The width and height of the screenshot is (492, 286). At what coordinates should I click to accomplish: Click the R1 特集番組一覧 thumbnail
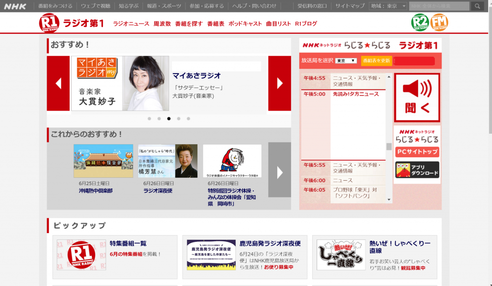point(81,255)
